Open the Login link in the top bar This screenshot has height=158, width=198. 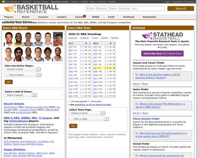(167, 2)
